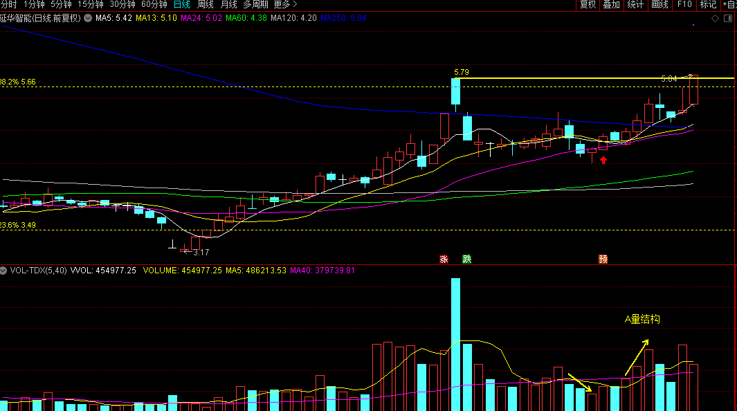The width and height of the screenshot is (737, 411).
Task: Click the green 跌 marker icon
Action: 467,259
